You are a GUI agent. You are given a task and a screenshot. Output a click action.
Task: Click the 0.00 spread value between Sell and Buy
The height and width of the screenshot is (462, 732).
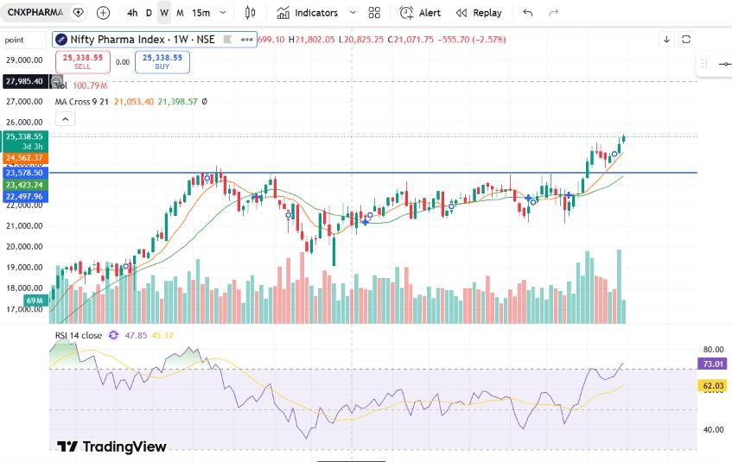pos(123,62)
